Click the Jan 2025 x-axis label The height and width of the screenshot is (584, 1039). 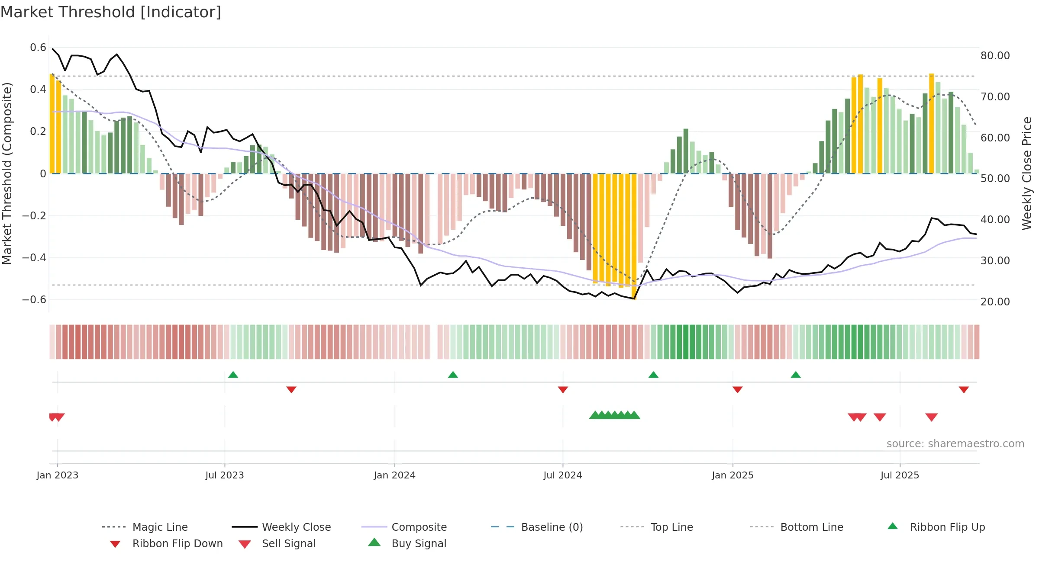[733, 475]
